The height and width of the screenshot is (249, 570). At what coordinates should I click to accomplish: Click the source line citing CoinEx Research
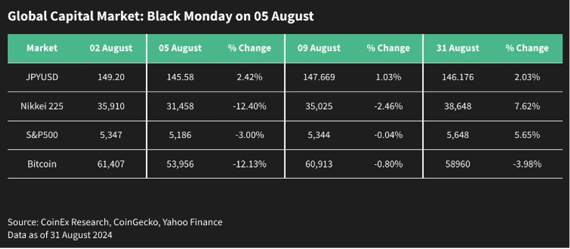(x=115, y=222)
